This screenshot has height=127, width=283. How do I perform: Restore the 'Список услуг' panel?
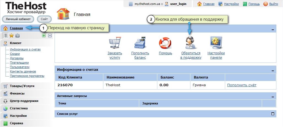(x=273, y=114)
